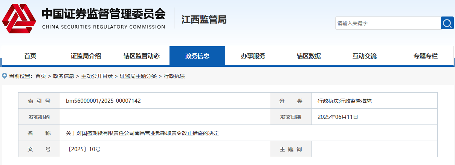Viewport: 455px width, 165px height.
Task: Follow the 证监局主题分类 breadcrumb link
Action: (x=138, y=76)
